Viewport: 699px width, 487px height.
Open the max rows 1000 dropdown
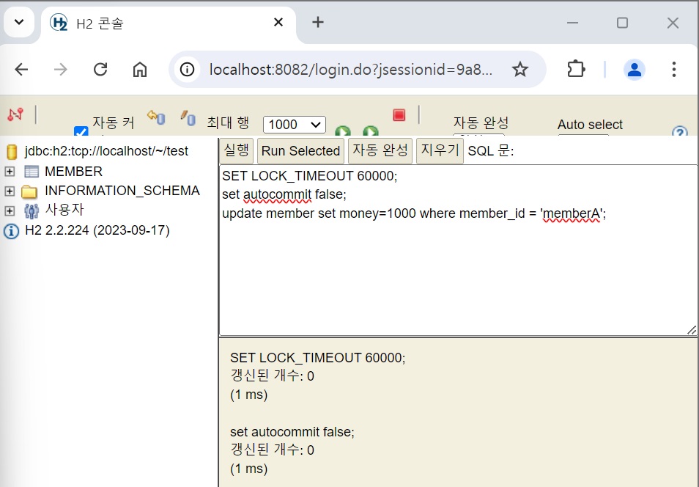coord(295,124)
